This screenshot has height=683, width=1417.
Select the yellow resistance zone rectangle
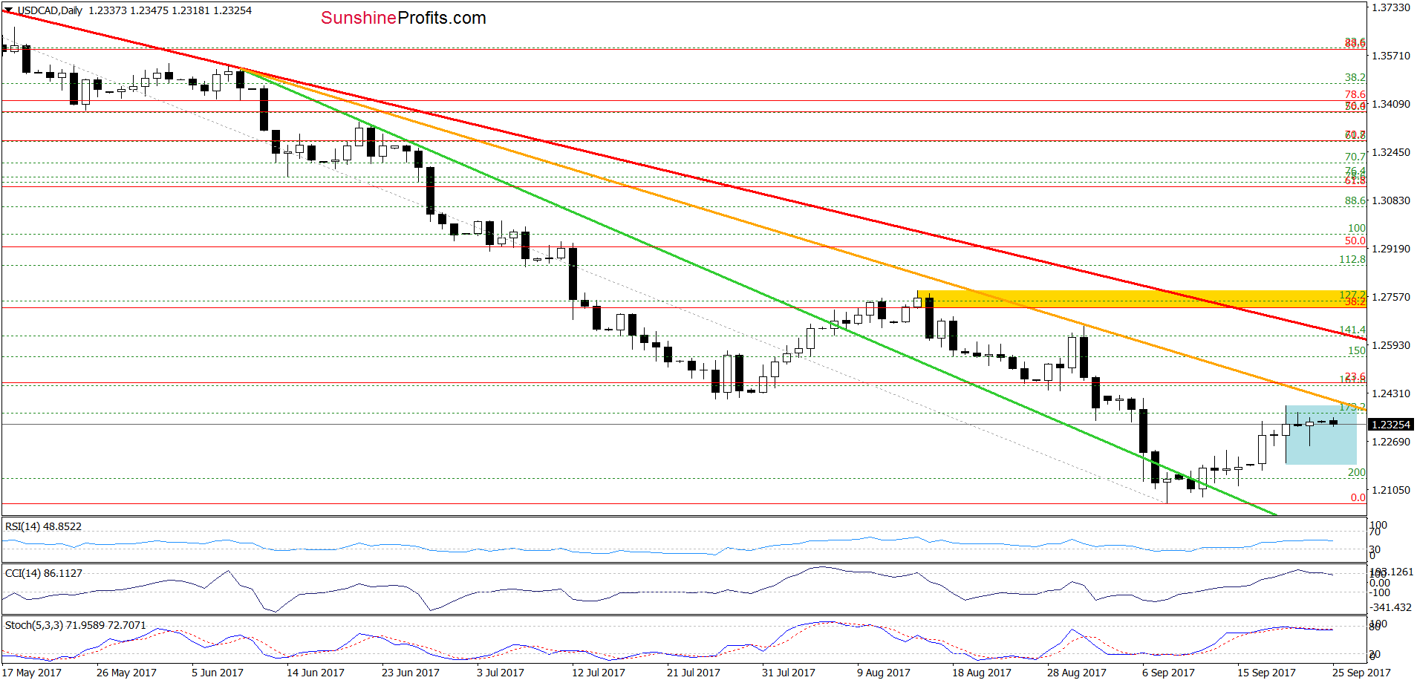[1142, 299]
